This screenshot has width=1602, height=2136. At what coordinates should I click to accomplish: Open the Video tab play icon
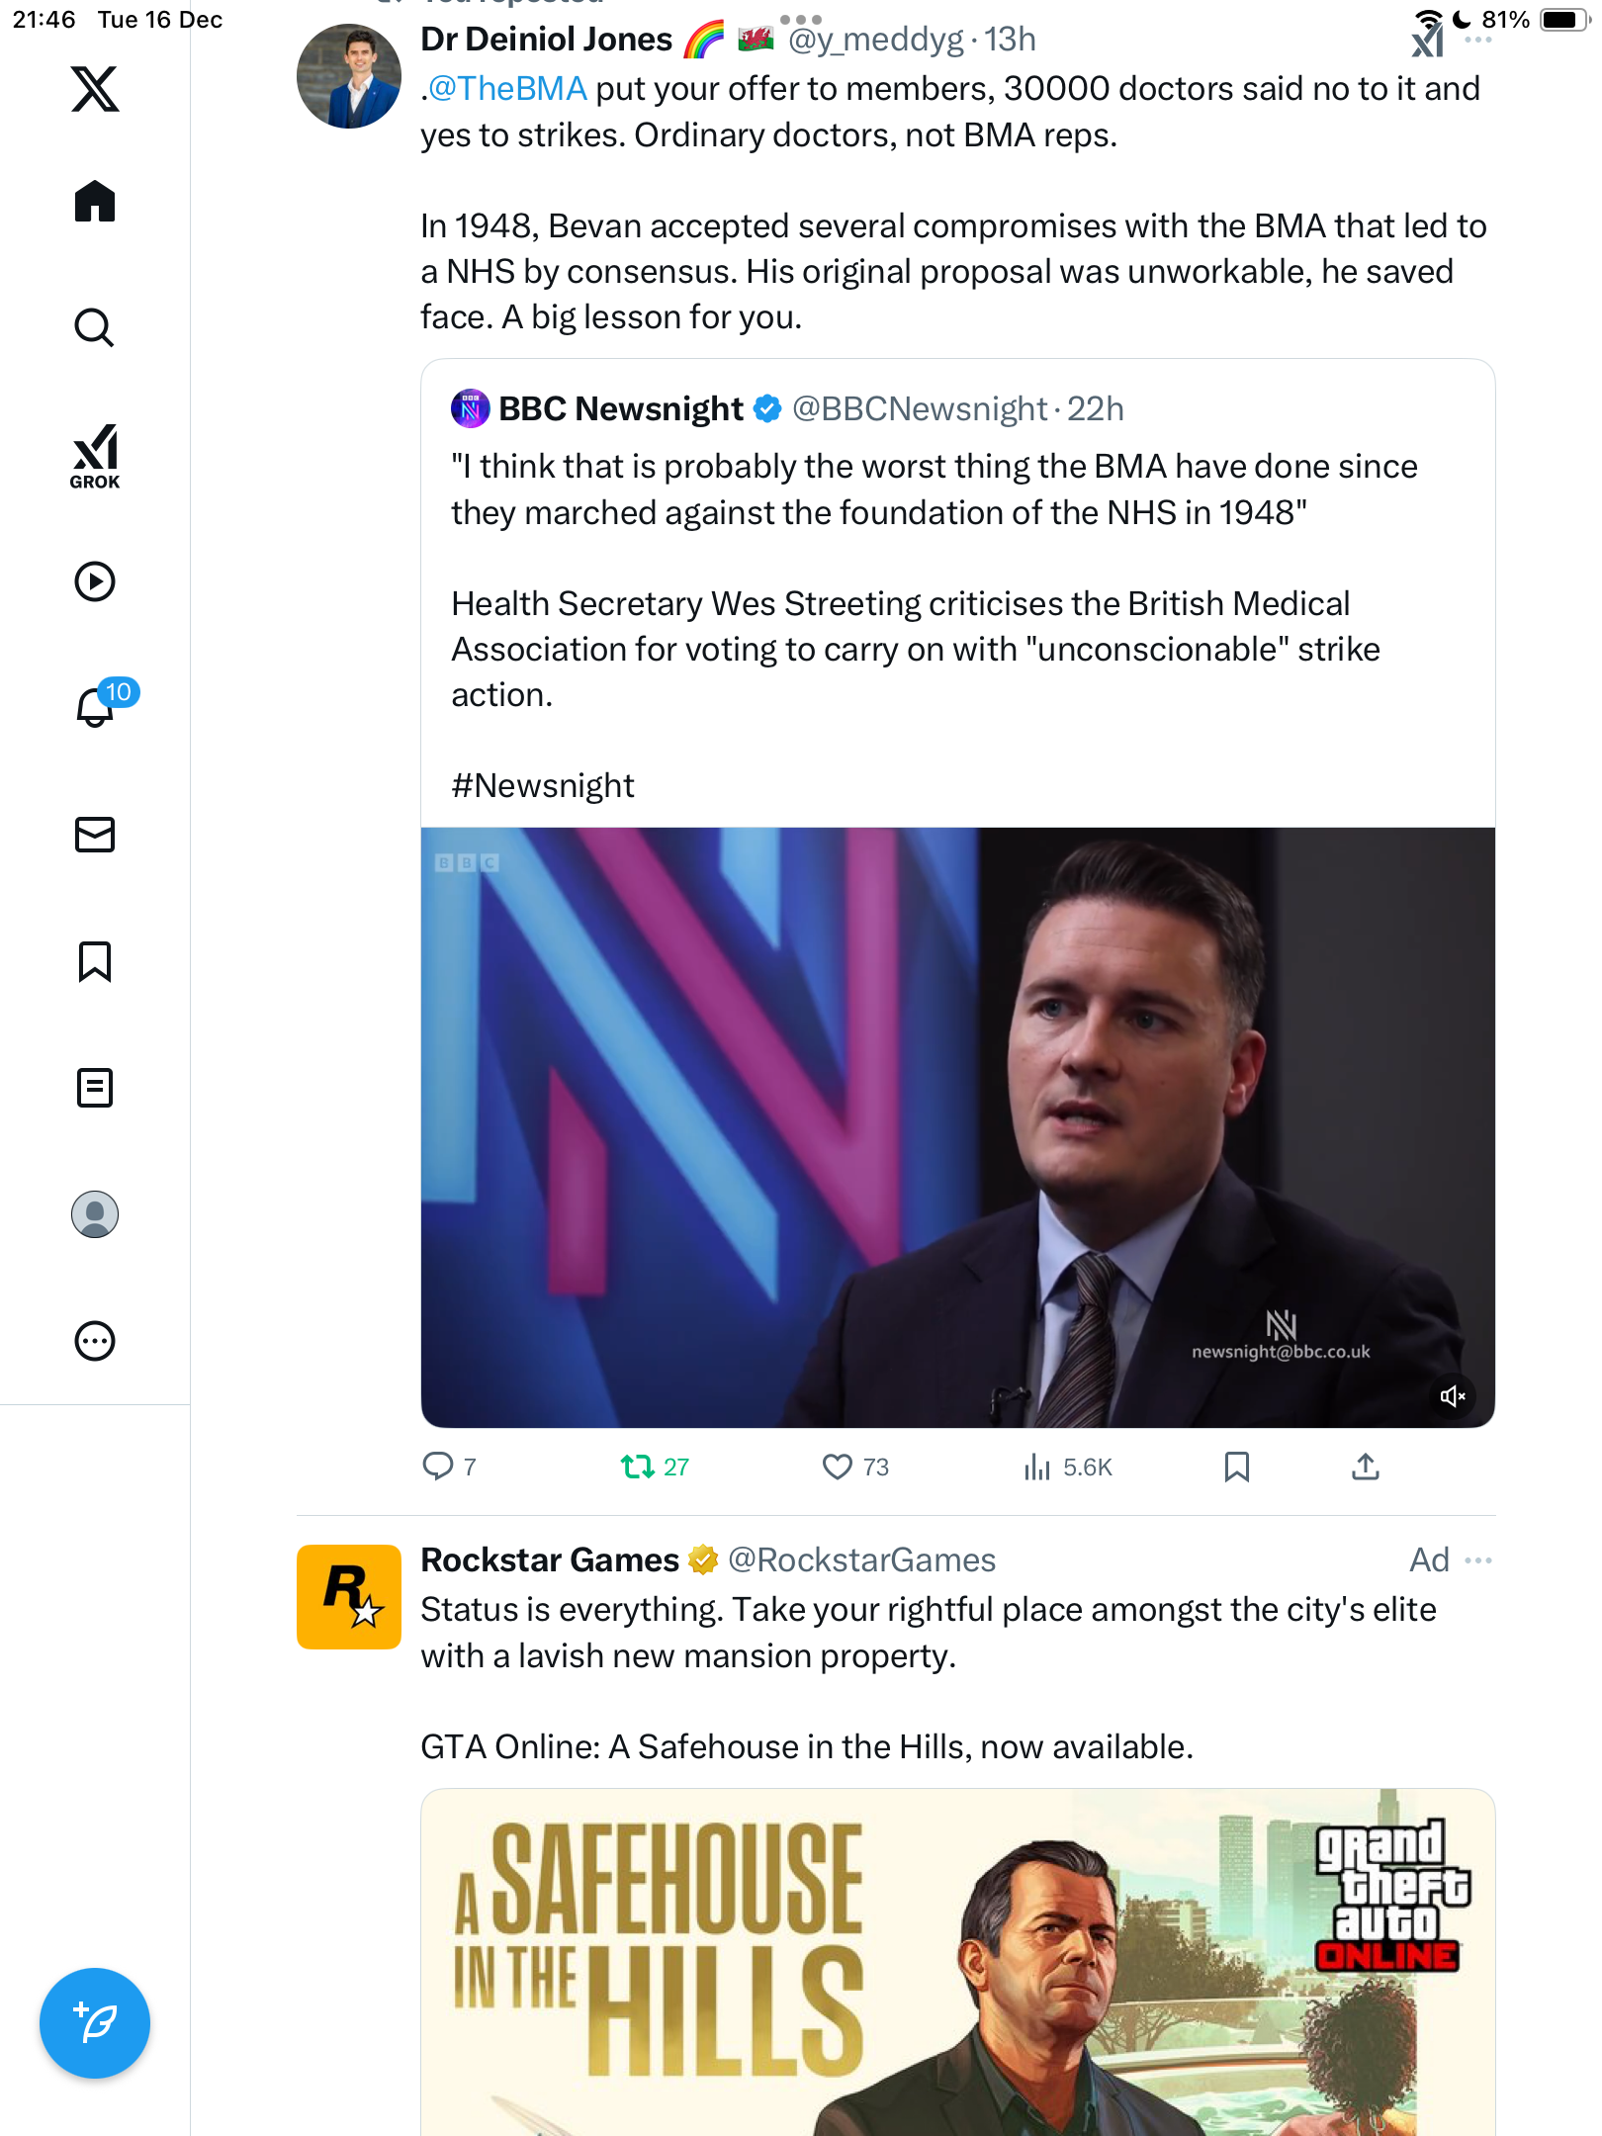pos(95,581)
